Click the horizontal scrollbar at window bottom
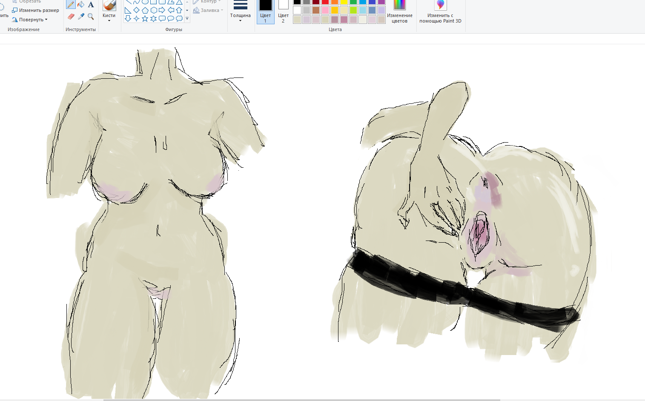The width and height of the screenshot is (645, 401). point(301,400)
